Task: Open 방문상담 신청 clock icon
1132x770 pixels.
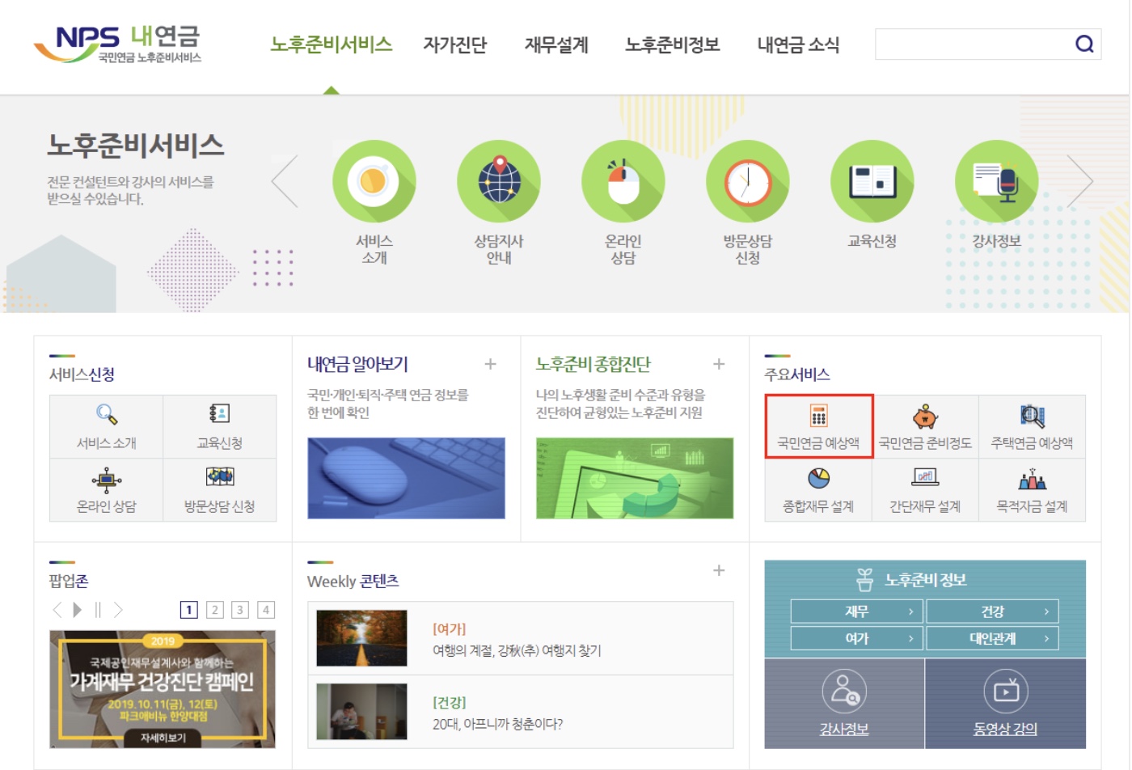Action: point(747,180)
